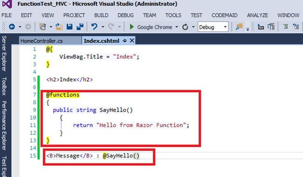The width and height of the screenshot is (303, 177).
Task: Open the EDIT menu
Action: 27,15
